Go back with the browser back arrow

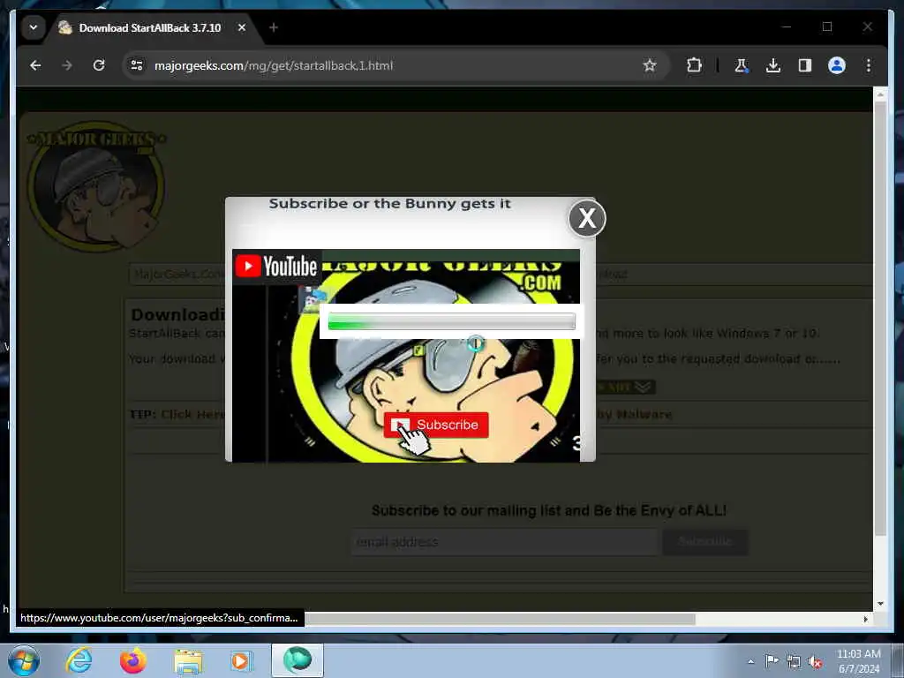pos(35,65)
